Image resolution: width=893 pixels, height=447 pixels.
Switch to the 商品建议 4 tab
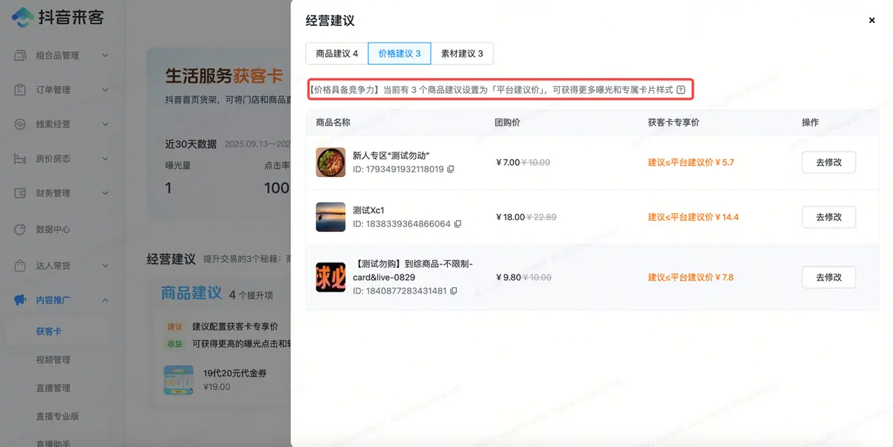coord(337,54)
